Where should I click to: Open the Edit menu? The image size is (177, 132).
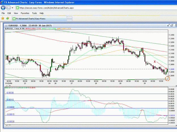point(9,13)
